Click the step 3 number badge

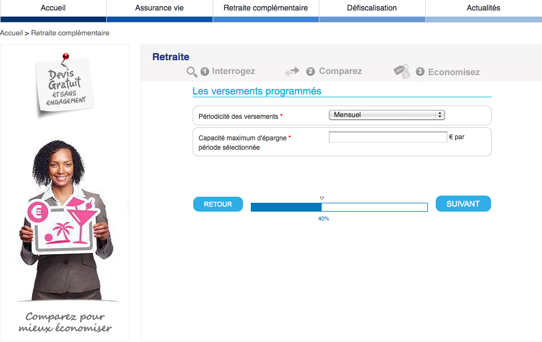(x=420, y=71)
